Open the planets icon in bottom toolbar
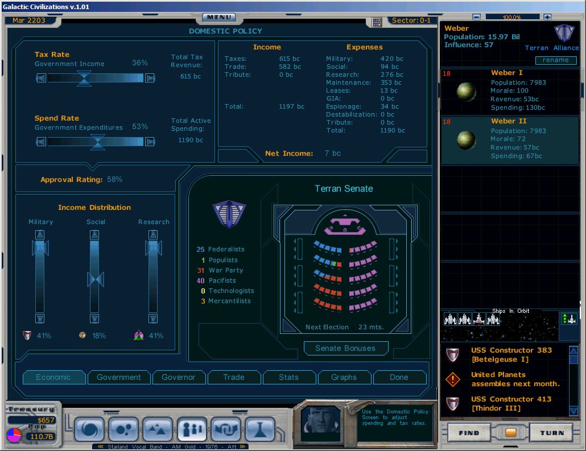This screenshot has height=451, width=586. coord(123,429)
